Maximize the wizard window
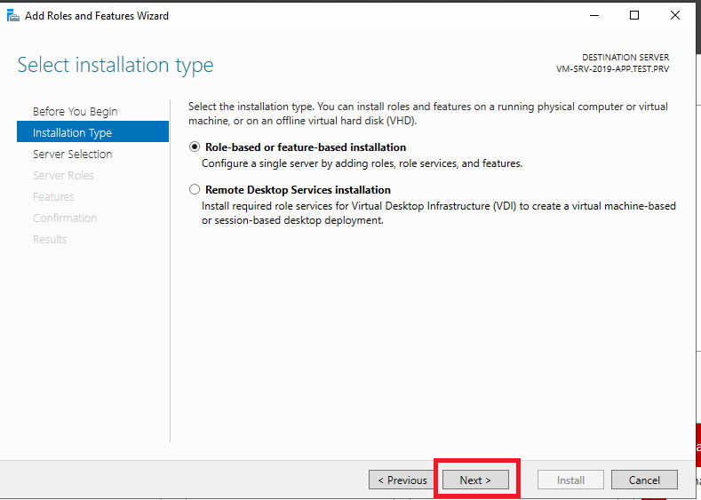The height and width of the screenshot is (500, 701). click(x=634, y=16)
